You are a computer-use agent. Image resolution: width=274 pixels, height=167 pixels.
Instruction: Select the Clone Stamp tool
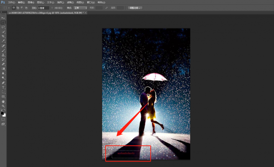click(x=3, y=55)
